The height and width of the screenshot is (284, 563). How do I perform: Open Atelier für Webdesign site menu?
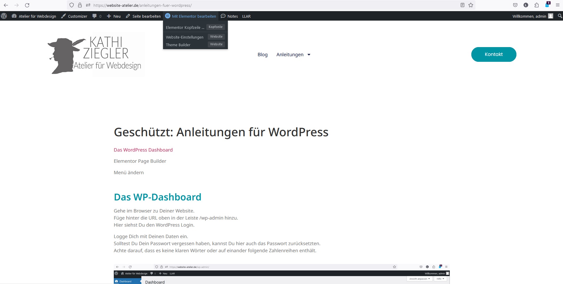click(x=34, y=16)
